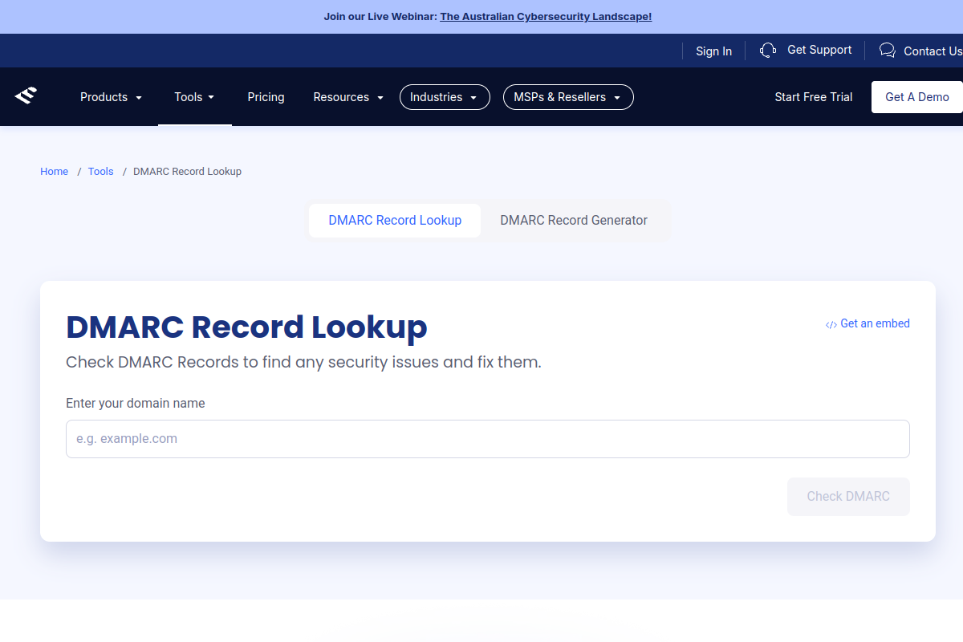Open the Industries dropdown
The image size is (963, 642).
[445, 96]
